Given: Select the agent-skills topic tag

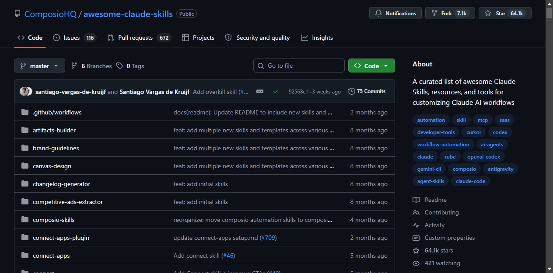Looking at the screenshot, I should (x=430, y=181).
